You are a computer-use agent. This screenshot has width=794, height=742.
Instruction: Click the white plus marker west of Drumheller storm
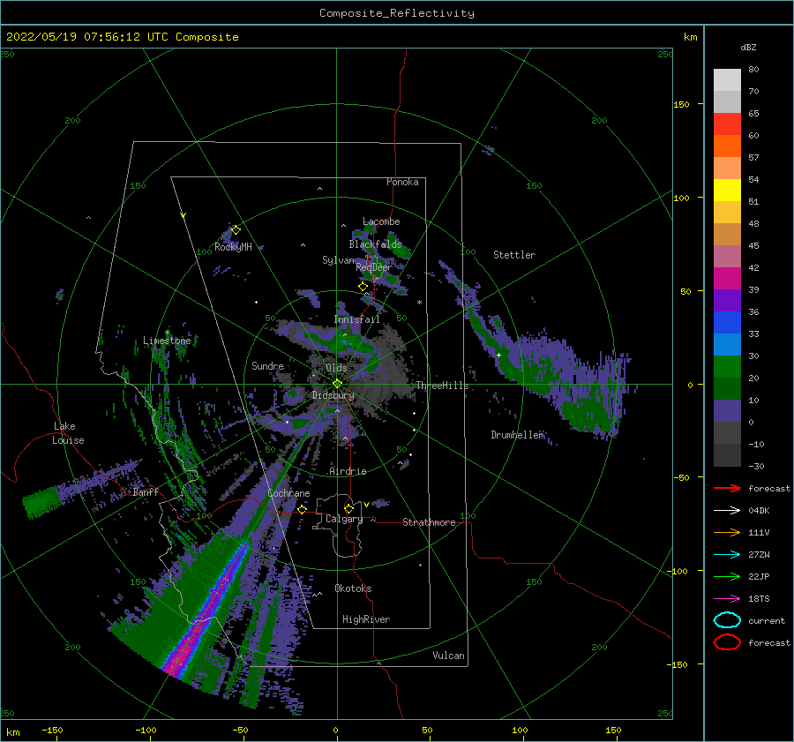click(x=498, y=355)
